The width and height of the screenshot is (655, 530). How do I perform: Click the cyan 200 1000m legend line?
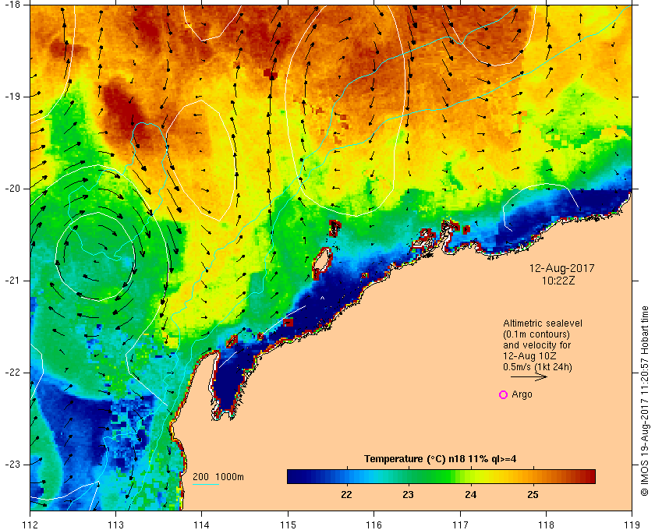point(206,485)
